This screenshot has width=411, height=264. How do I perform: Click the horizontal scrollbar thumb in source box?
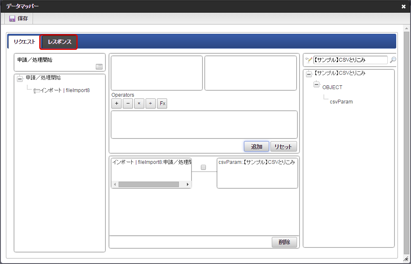tap(149, 185)
